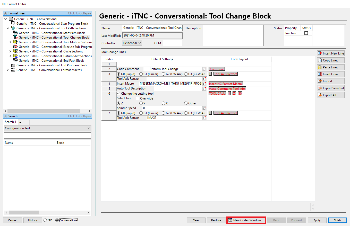This screenshot has height=226, width=350.
Task: Click the Execute Sub-Program tree icon
Action: click(x=15, y=47)
